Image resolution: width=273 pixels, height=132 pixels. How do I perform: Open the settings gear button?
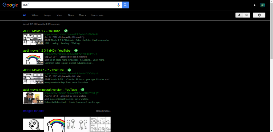(259, 15)
